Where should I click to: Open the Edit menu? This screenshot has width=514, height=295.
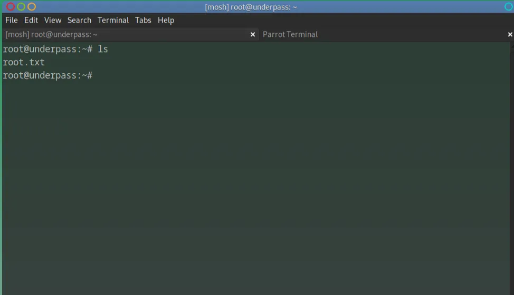click(x=31, y=20)
